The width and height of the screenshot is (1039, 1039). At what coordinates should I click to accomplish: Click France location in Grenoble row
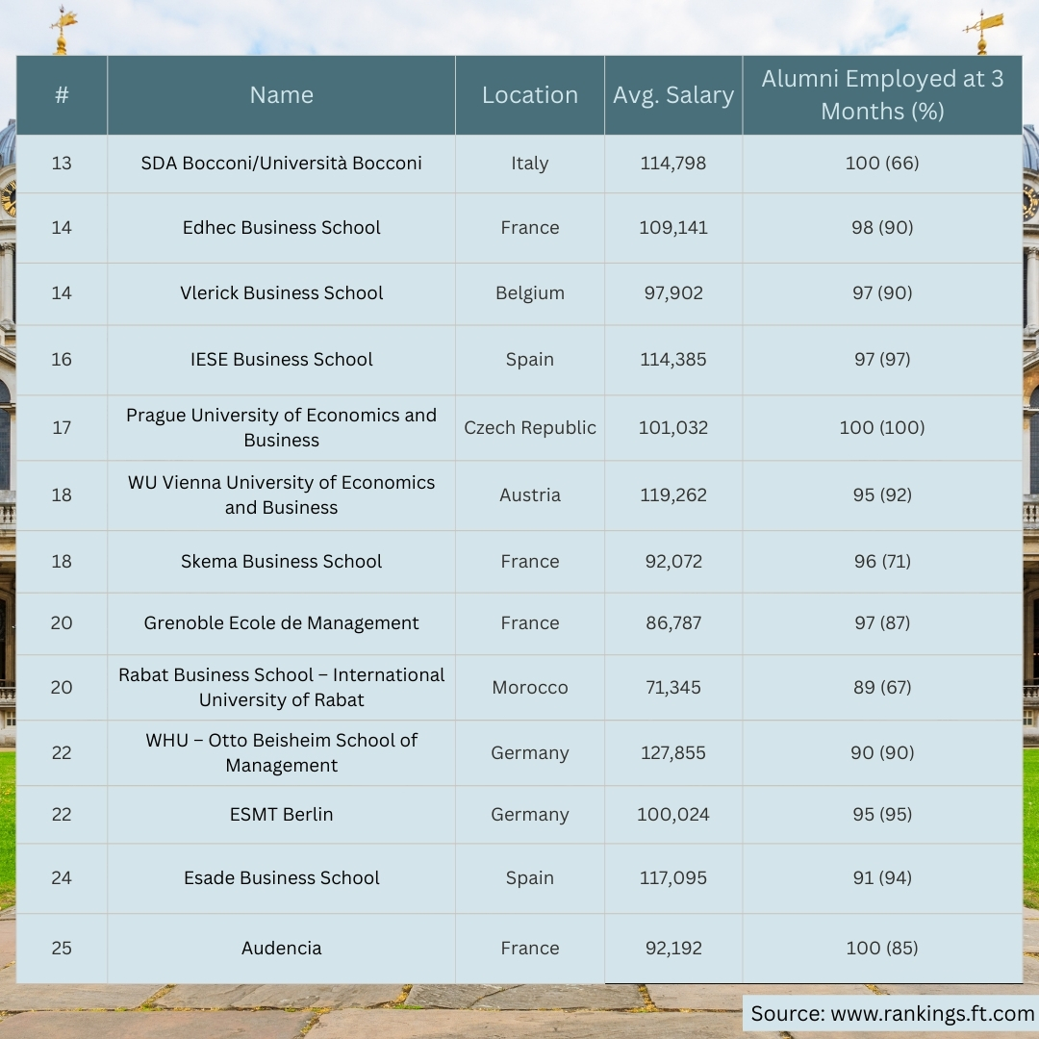[529, 622]
